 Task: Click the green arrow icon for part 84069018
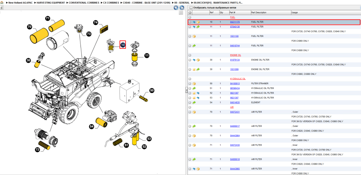pyautogui.click(x=194, y=159)
